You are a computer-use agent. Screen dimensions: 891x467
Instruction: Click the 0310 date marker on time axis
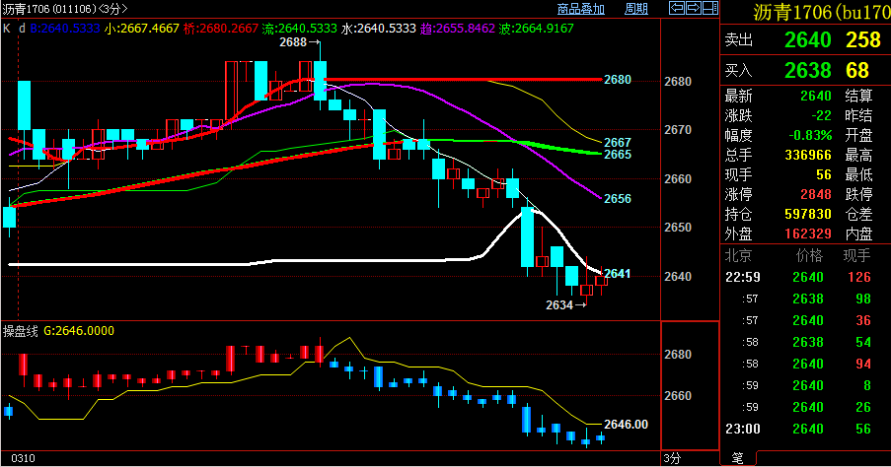coord(24,458)
